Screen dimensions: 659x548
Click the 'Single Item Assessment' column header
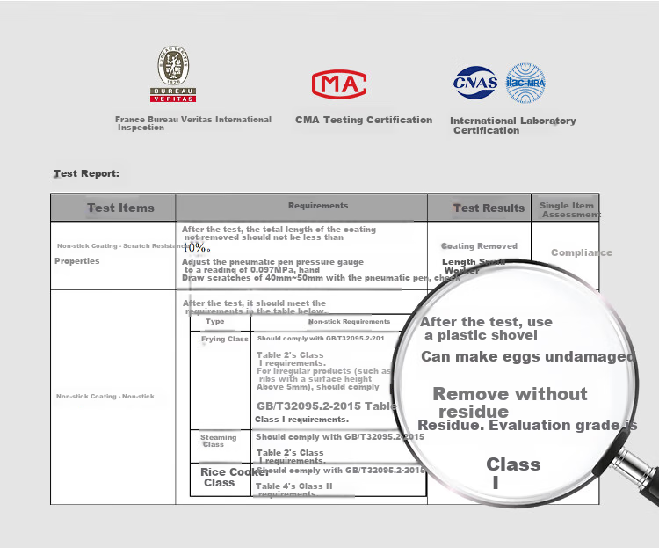[x=569, y=209]
